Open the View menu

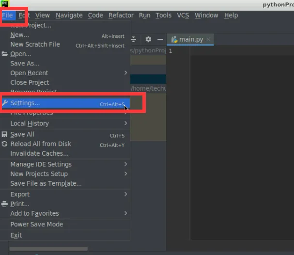42,15
